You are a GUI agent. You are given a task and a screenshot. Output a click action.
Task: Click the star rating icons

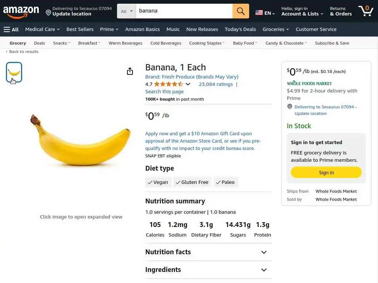pyautogui.click(x=168, y=84)
